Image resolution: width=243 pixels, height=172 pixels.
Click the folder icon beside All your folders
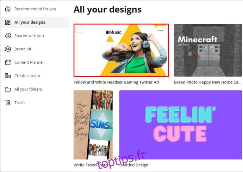coord(8,89)
